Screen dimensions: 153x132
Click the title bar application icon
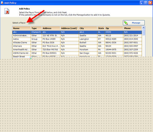[2, 3]
